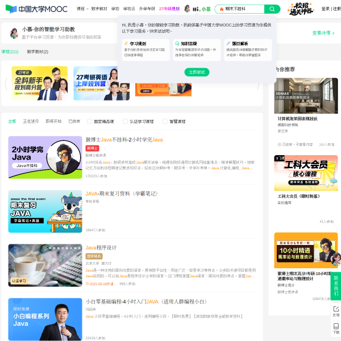Toggle the 认证学习课程 checkbox
This screenshot has height=341, width=341.
[125, 121]
